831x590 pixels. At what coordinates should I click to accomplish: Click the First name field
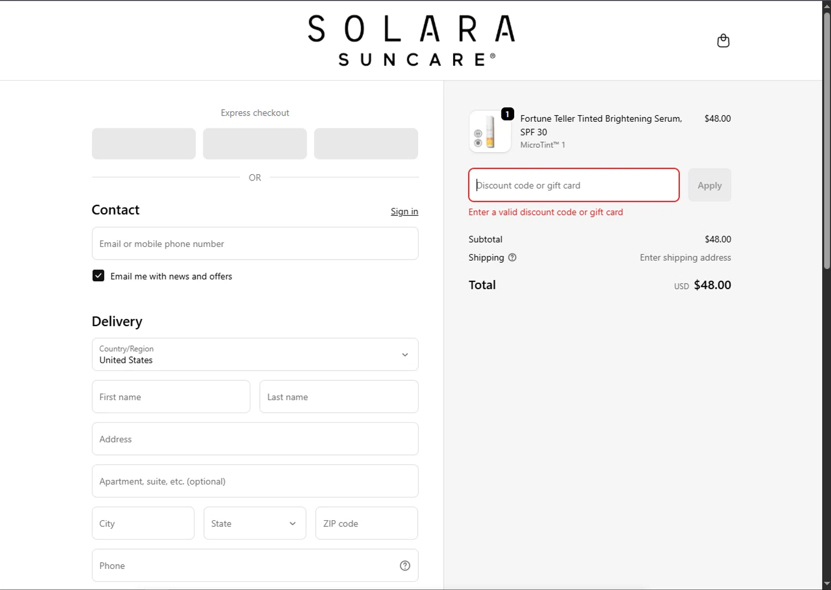tap(171, 396)
